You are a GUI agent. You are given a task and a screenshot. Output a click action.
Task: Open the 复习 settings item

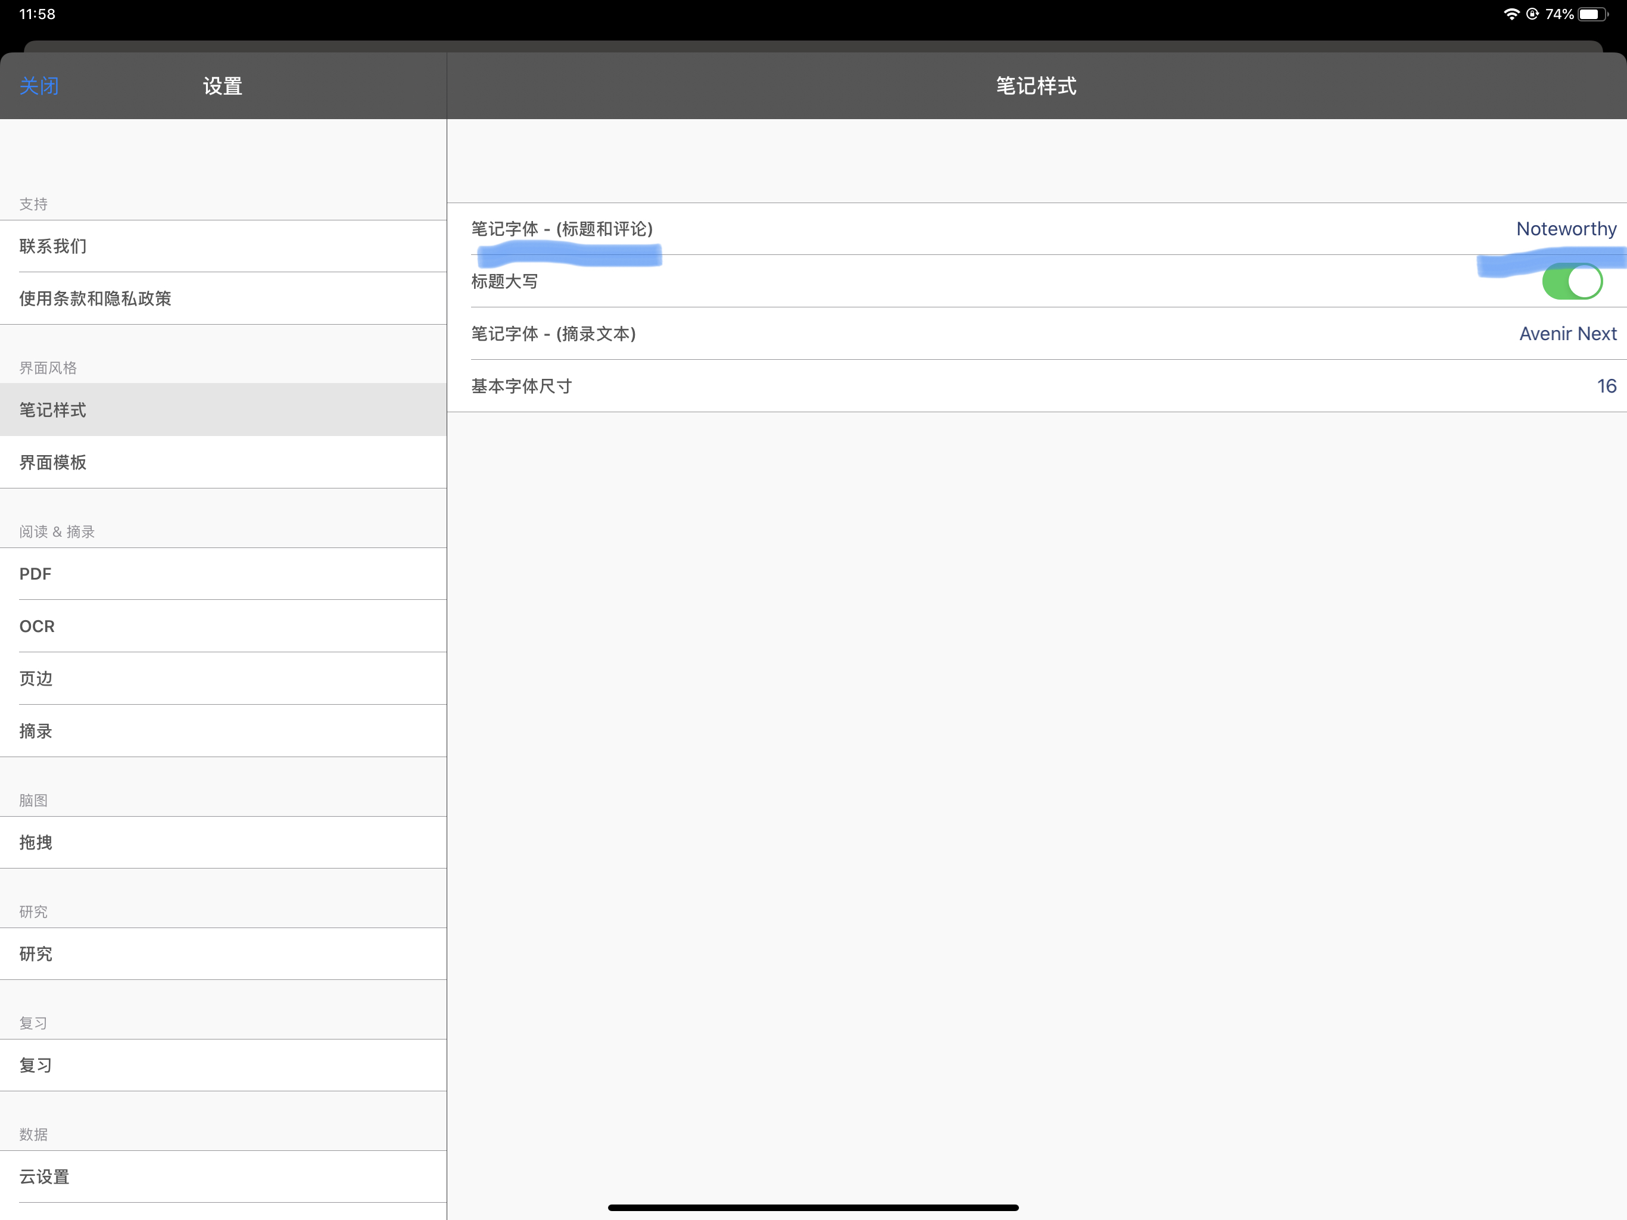(223, 1065)
